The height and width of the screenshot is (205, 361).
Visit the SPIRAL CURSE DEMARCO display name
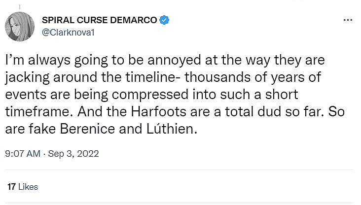point(100,20)
